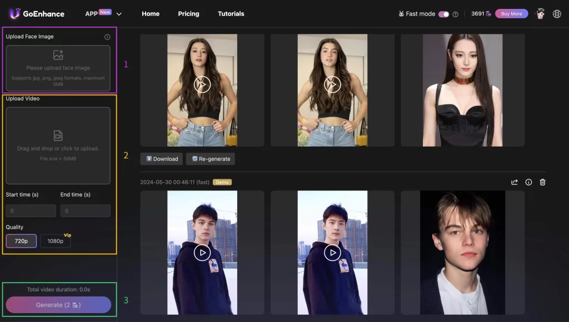Viewport: 569px width, 322px height.
Task: Open the Home menu item
Action: click(151, 13)
